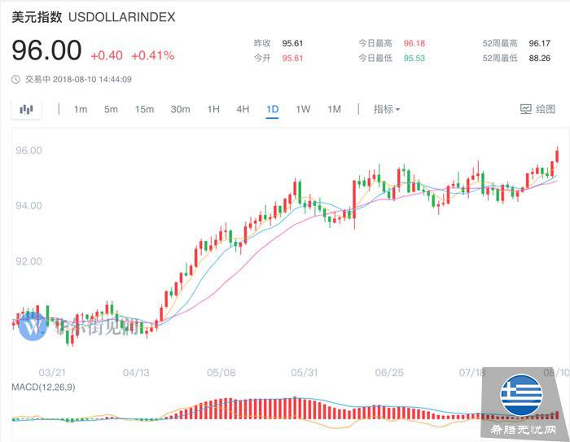Click the clock icon beside trading time
Image resolution: width=570 pixels, height=442 pixels.
coord(15,79)
